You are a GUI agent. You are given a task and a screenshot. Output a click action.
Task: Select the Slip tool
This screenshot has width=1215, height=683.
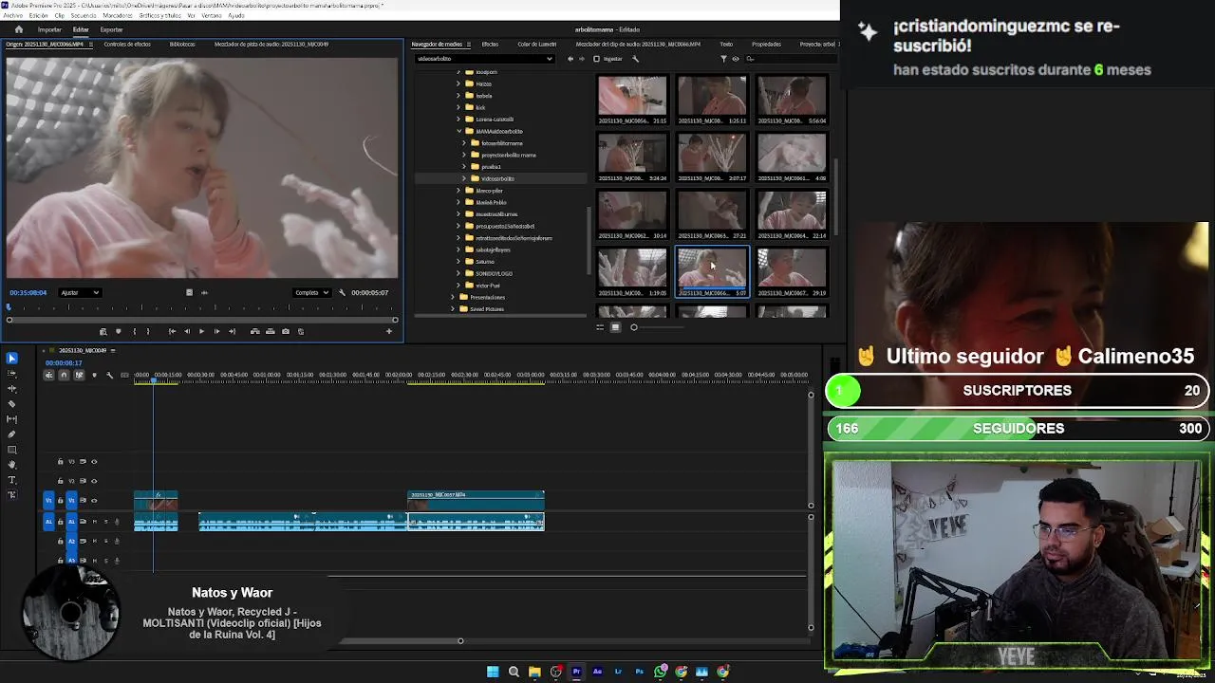coord(11,419)
